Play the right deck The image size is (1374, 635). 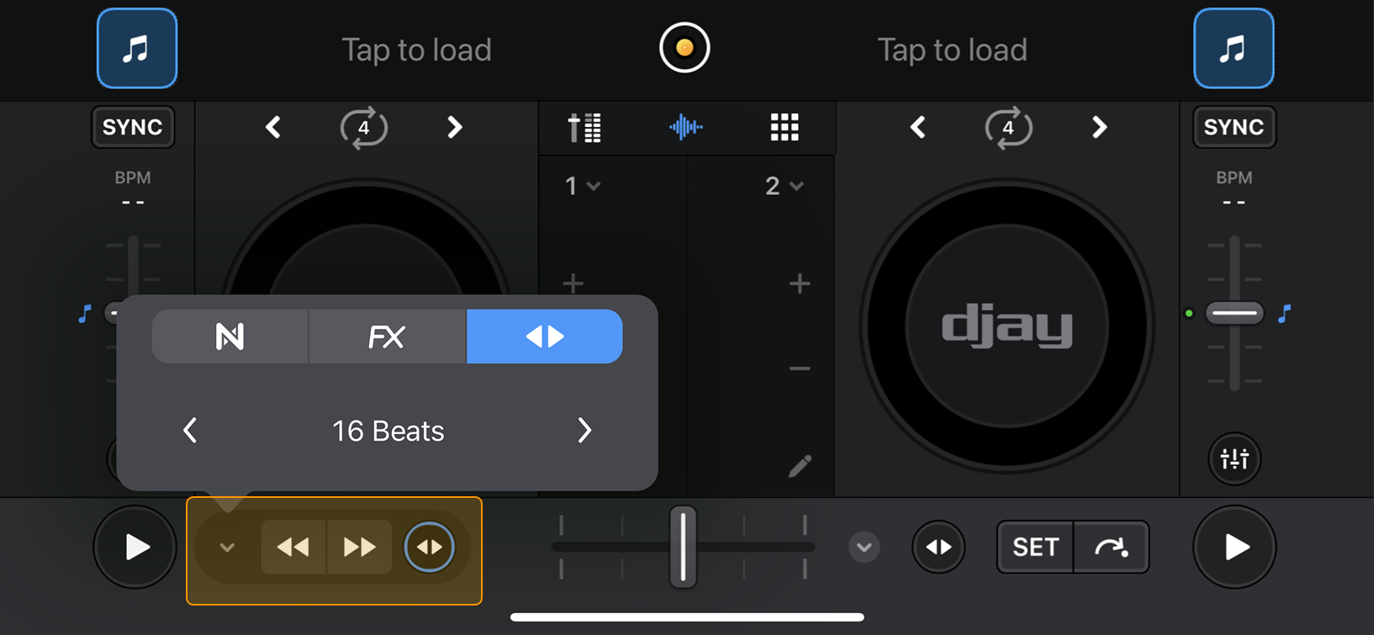pos(1234,548)
